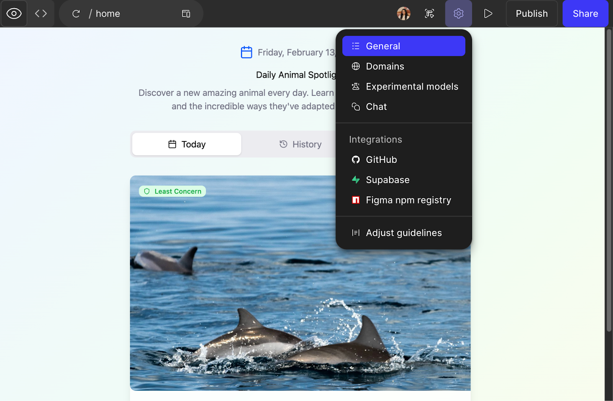This screenshot has width=613, height=401.
Task: Switch to preview mode eye icon
Action: pos(14,14)
